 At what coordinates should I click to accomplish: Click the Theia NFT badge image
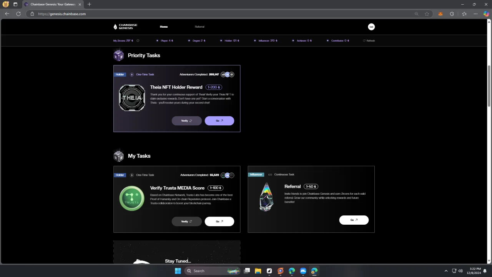coord(132,98)
